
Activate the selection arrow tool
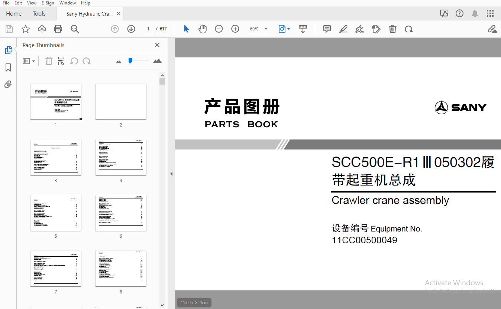(187, 29)
